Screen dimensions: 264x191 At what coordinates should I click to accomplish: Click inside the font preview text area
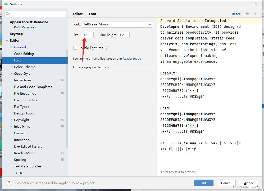click(x=209, y=97)
